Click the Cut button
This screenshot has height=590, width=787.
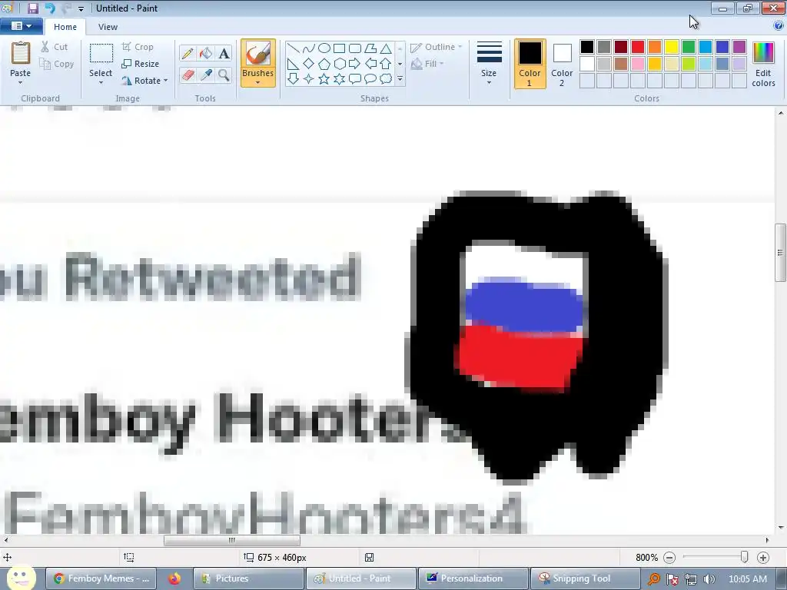[55, 47]
